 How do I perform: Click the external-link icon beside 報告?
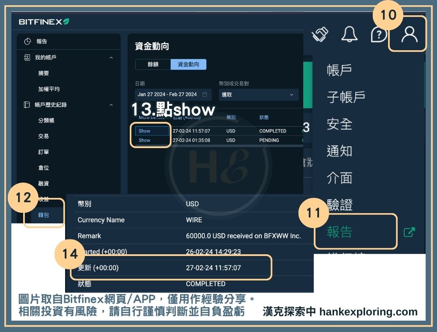click(x=409, y=232)
